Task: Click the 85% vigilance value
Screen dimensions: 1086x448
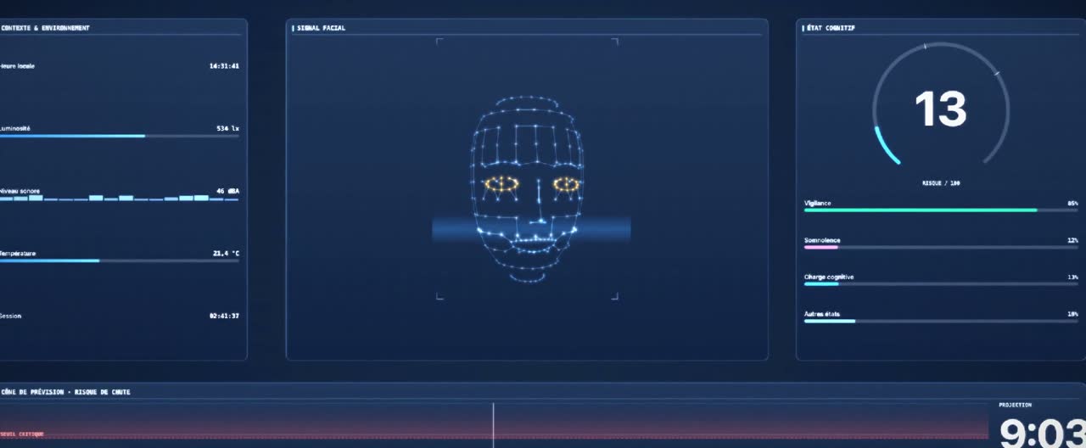Action: [x=1072, y=204]
